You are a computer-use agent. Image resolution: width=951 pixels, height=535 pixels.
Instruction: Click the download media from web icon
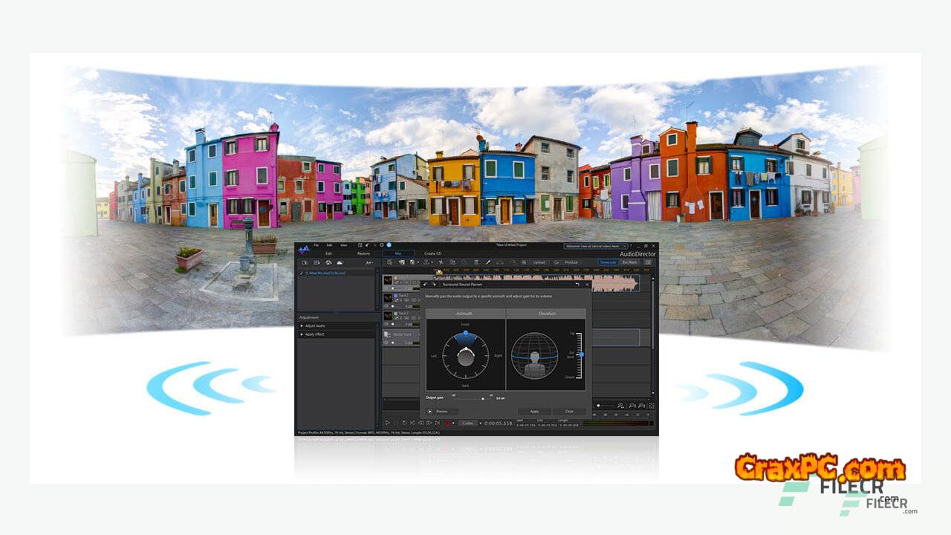pyautogui.click(x=328, y=262)
